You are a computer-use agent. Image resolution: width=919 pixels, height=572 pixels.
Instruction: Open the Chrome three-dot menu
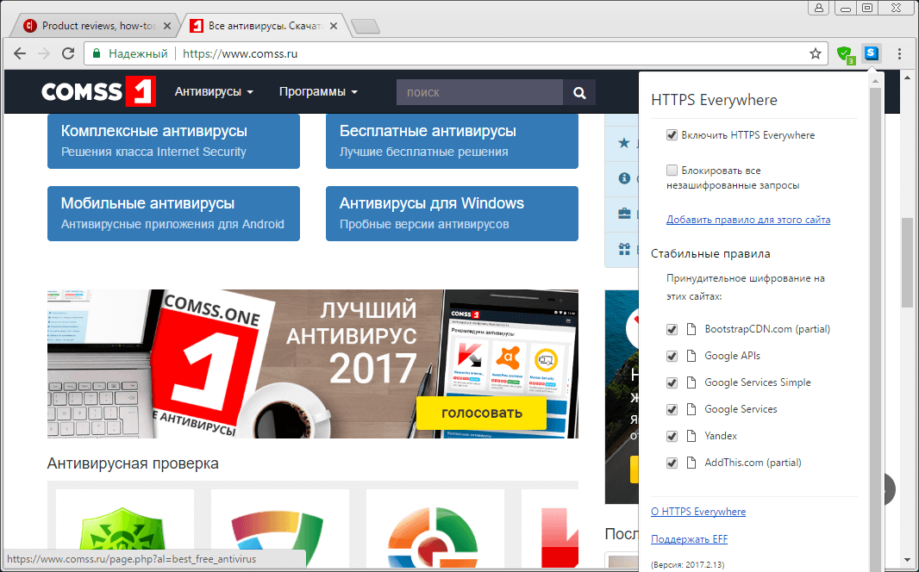pyautogui.click(x=899, y=54)
